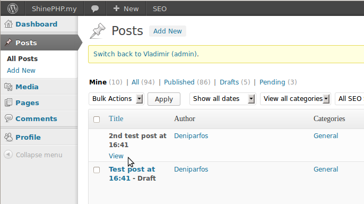Filter by All (94) posts
The height and width of the screenshot is (204, 364).
(143, 82)
